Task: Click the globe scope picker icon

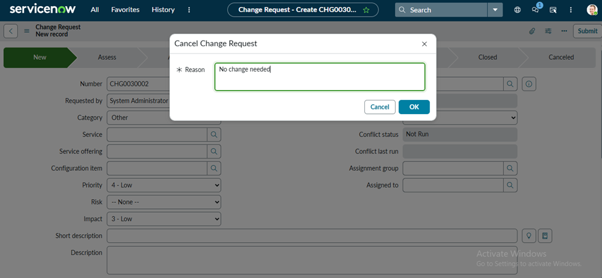Action: pos(517,10)
